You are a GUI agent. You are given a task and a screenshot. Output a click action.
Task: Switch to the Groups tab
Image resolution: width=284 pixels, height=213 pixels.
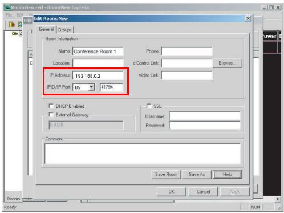65,30
